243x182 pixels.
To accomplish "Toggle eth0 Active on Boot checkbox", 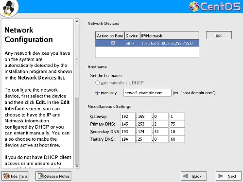I will point(113,43).
